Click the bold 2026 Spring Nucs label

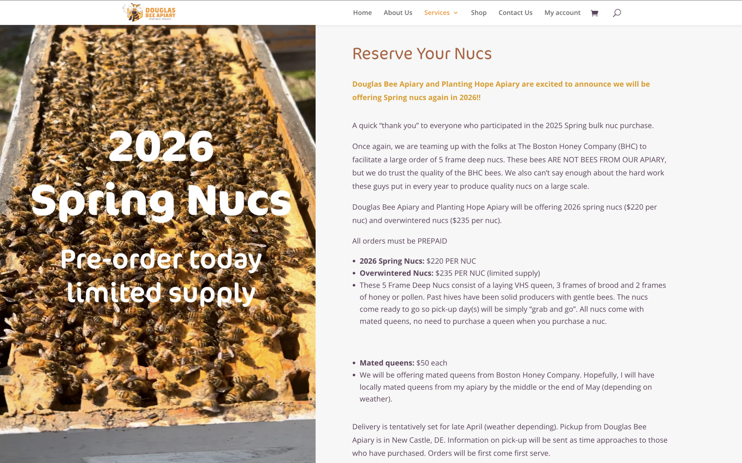(392, 261)
